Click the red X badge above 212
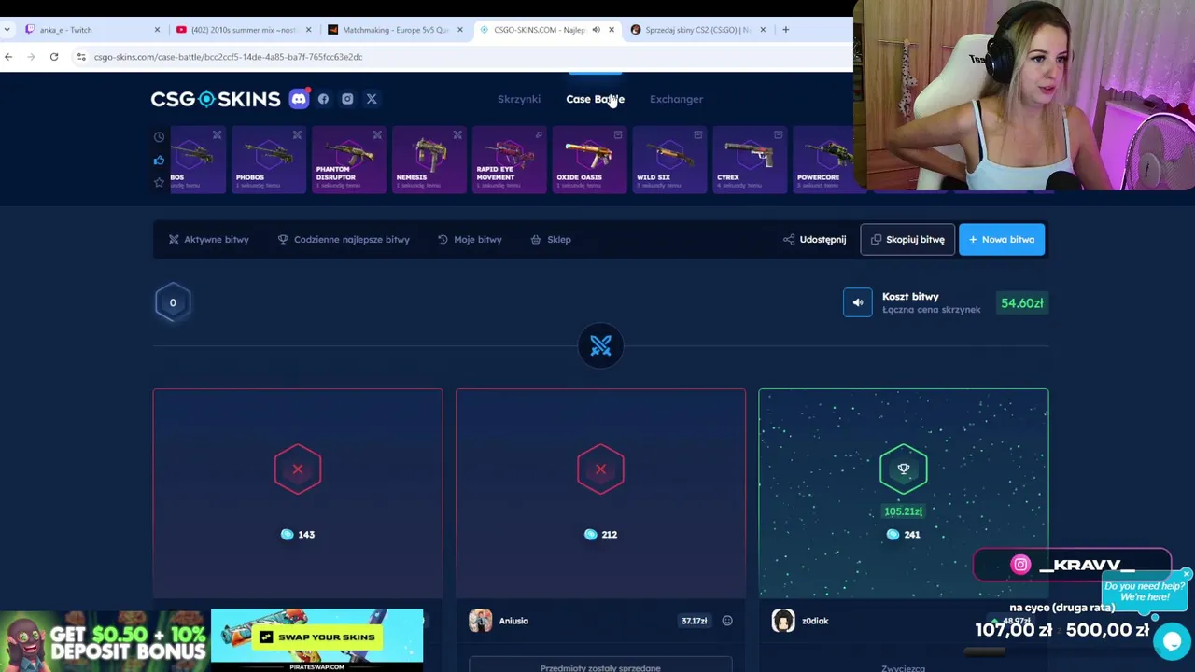This screenshot has width=1195, height=672. tap(600, 469)
